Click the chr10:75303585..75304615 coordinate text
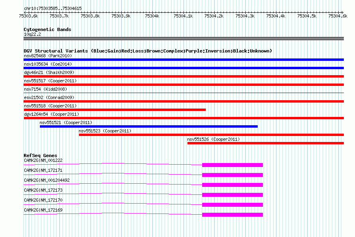355x237 pixels. [53, 9]
